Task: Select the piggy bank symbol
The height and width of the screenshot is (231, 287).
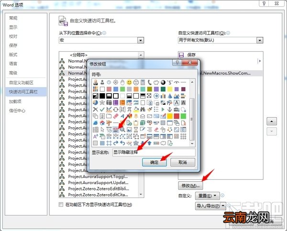Action: coord(156,82)
